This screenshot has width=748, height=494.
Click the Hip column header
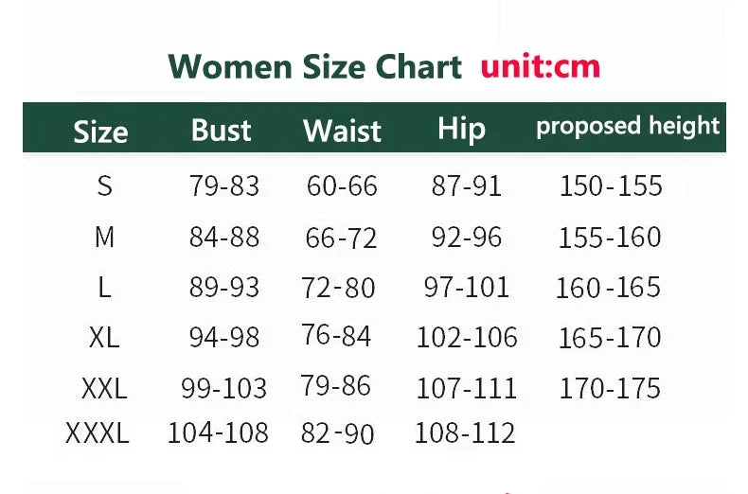[461, 130]
